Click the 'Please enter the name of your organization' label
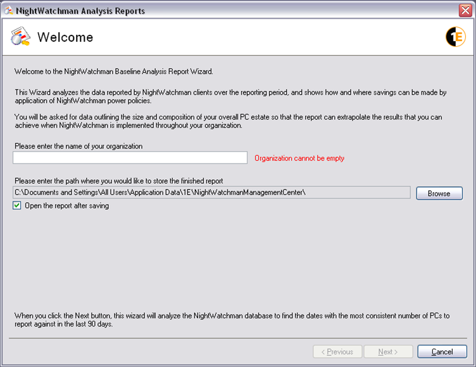 click(x=78, y=146)
